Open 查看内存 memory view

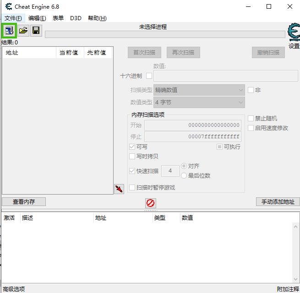pos(24,201)
